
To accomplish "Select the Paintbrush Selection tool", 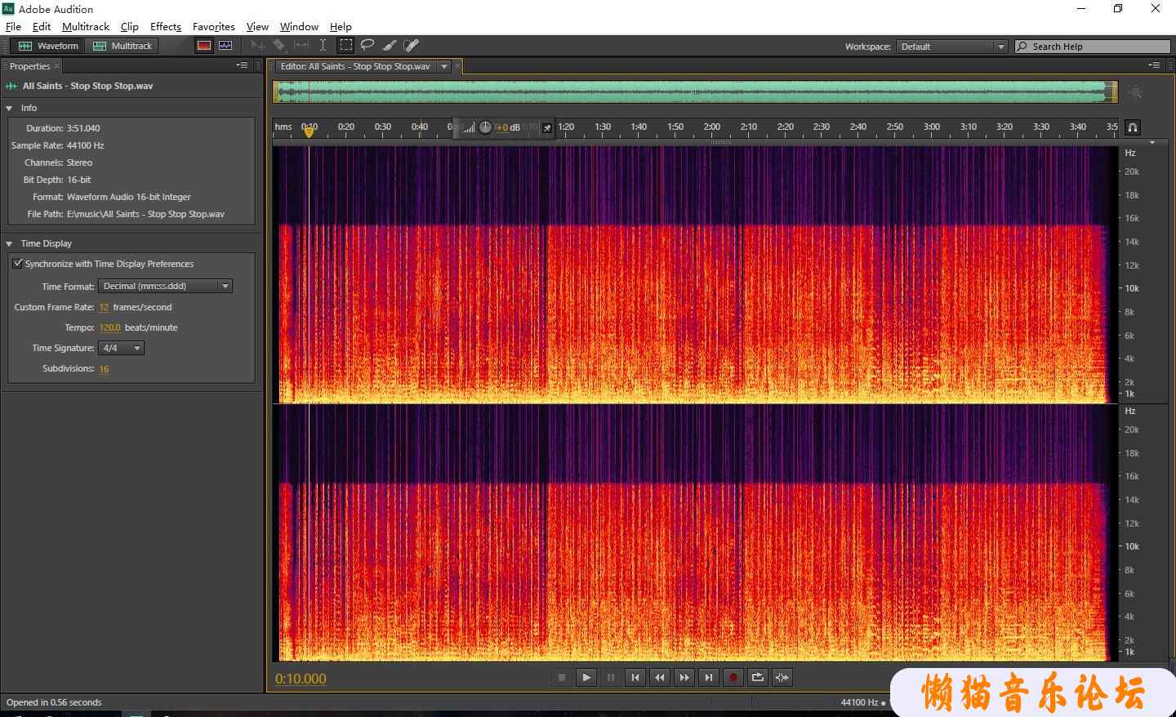I will pos(390,46).
